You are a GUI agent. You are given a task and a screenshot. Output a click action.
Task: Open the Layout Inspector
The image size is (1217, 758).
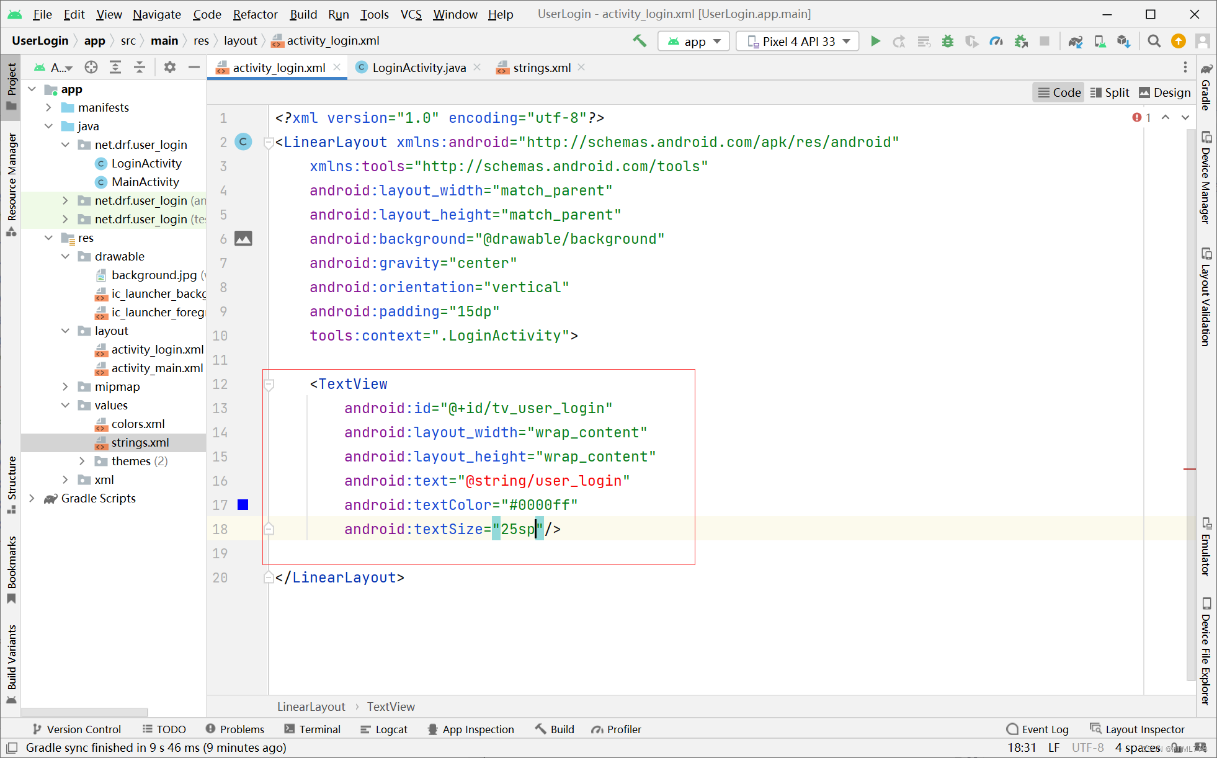(1137, 729)
